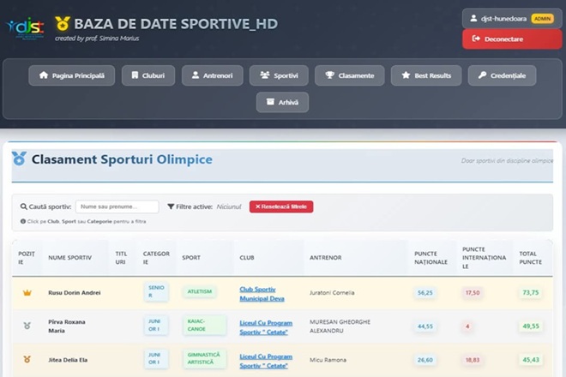
Task: Click the gold crown icon in Rusu Dorin's row
Action: coord(27,292)
